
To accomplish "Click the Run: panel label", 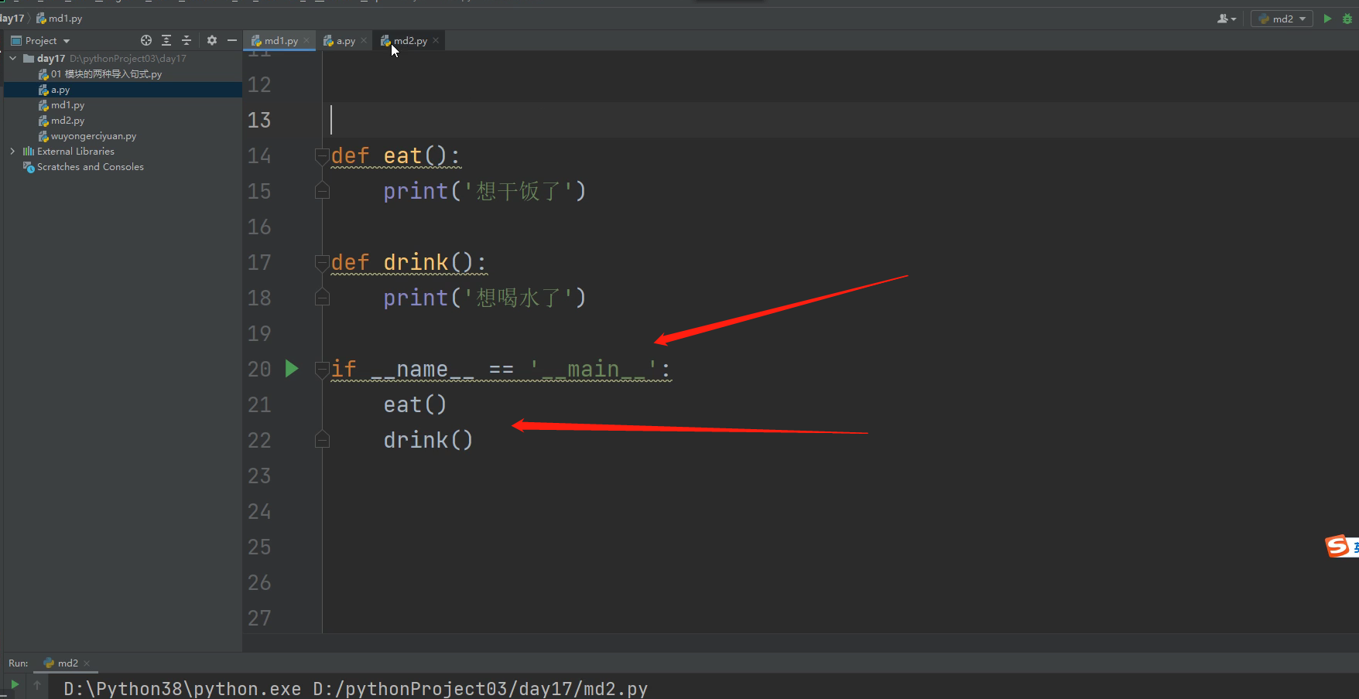I will (19, 663).
